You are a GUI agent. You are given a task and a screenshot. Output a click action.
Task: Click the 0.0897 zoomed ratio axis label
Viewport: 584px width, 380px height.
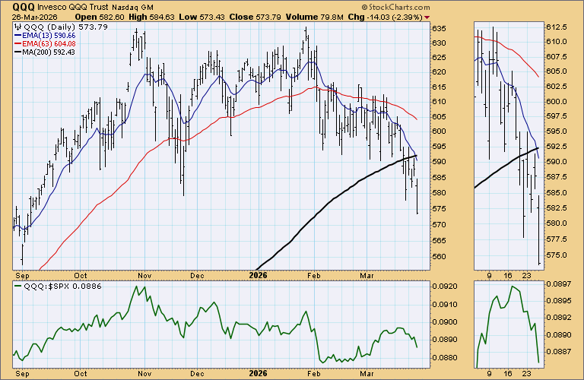(559, 284)
